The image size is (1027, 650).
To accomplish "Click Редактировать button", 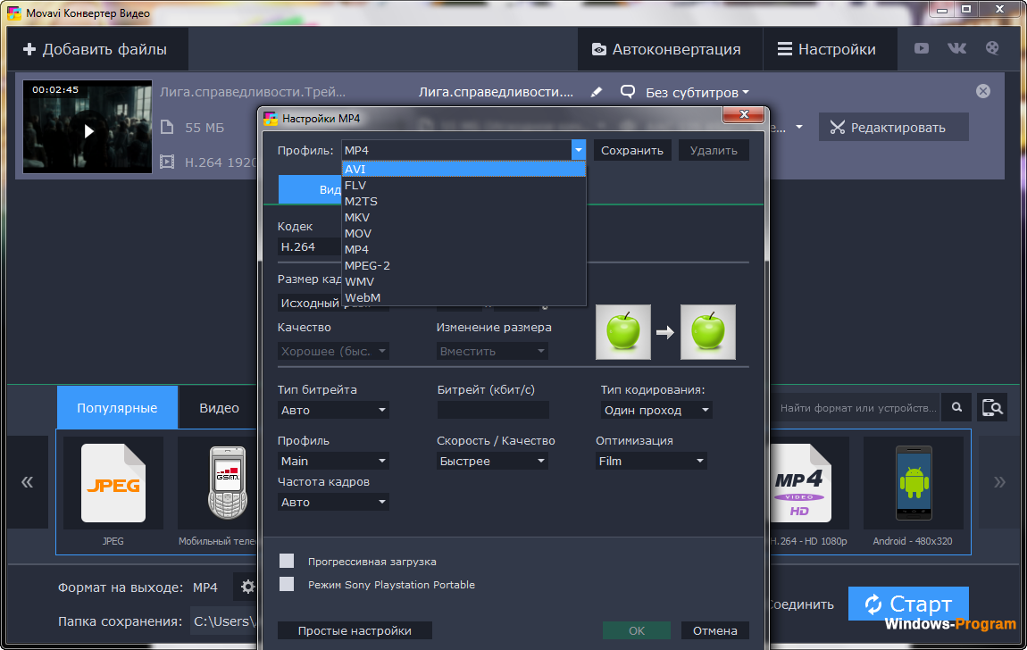I will click(893, 127).
